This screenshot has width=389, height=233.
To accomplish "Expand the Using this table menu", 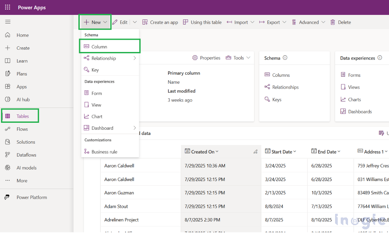I will (202, 22).
